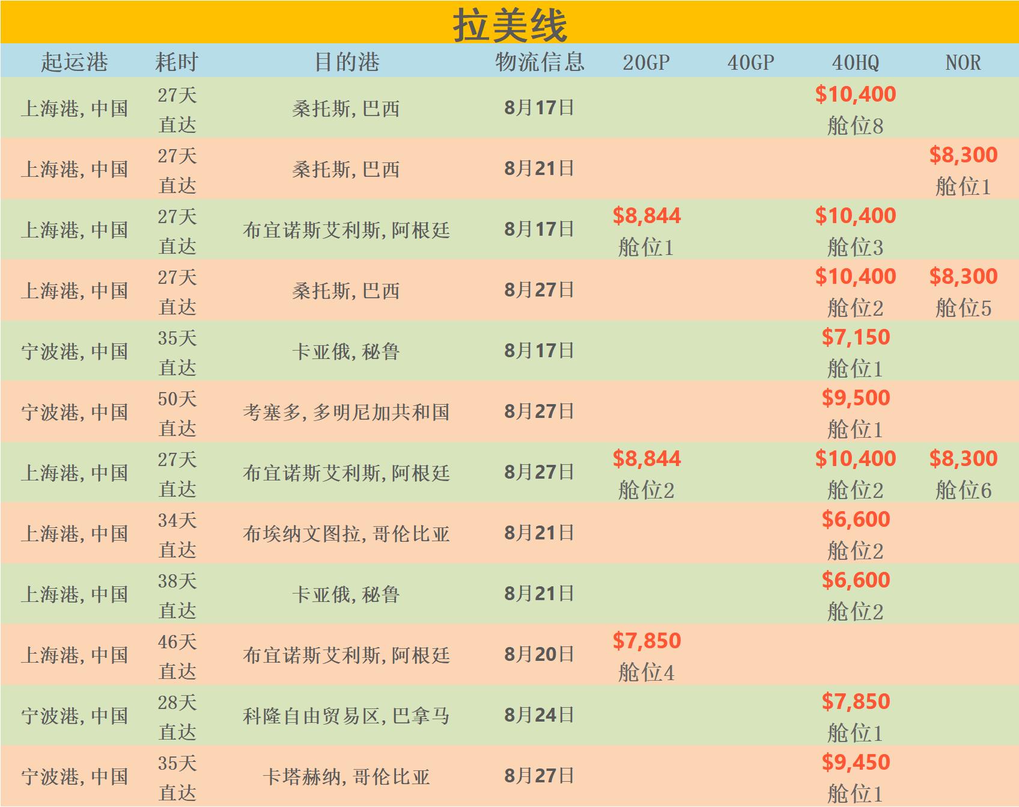Click the $9,450 舱位1 price cell
The height and width of the screenshot is (807, 1019).
[x=856, y=778]
